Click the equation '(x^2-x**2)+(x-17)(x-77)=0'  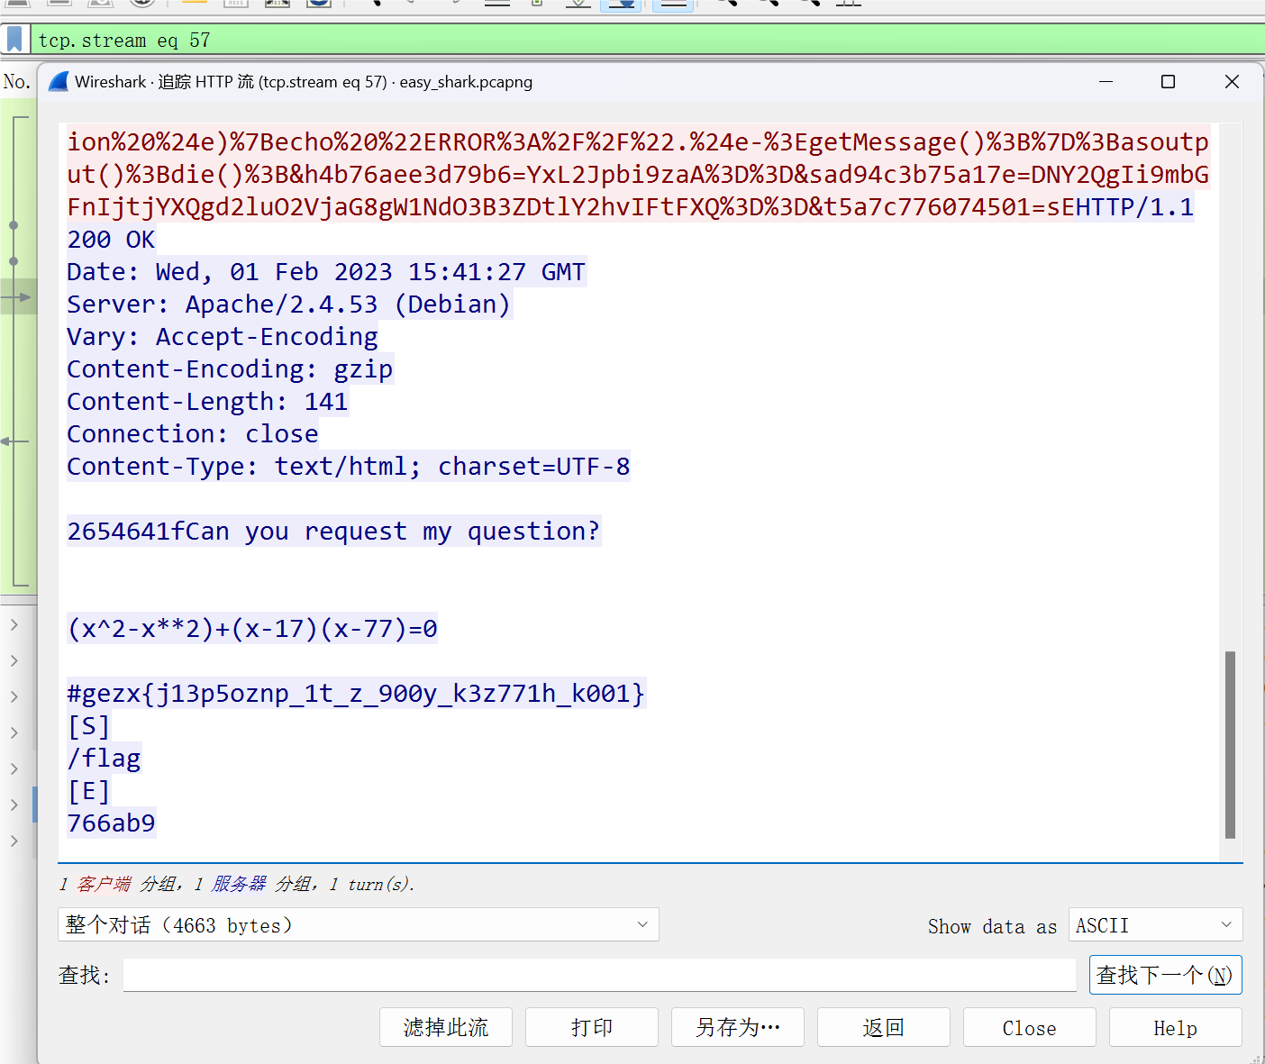tap(252, 629)
